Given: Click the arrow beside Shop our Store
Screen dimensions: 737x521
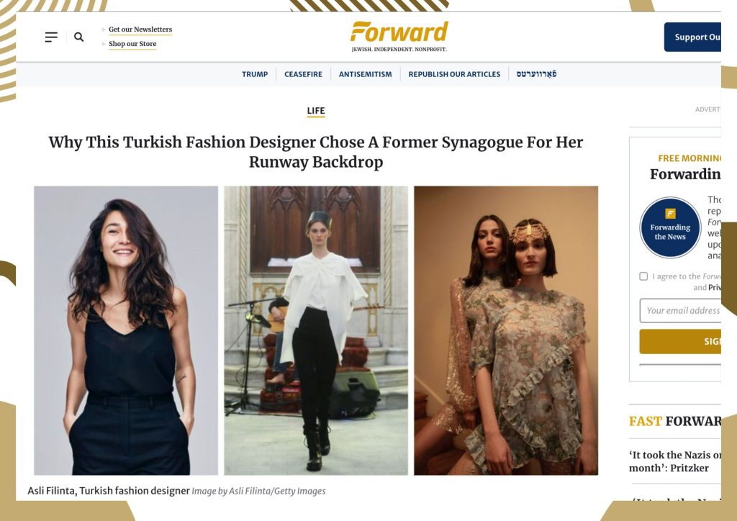Looking at the screenshot, I should click(104, 44).
